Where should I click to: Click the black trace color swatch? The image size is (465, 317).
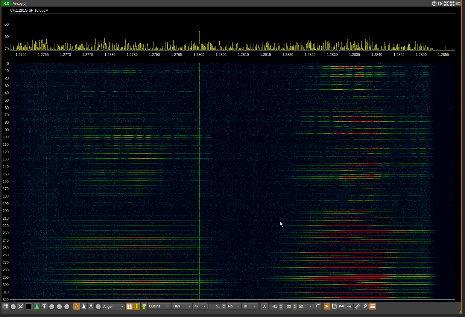pyautogui.click(x=29, y=307)
